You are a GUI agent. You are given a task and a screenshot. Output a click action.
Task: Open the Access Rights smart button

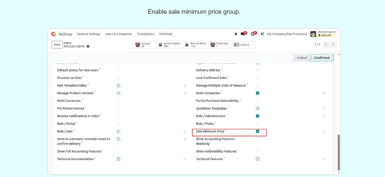coord(169,45)
